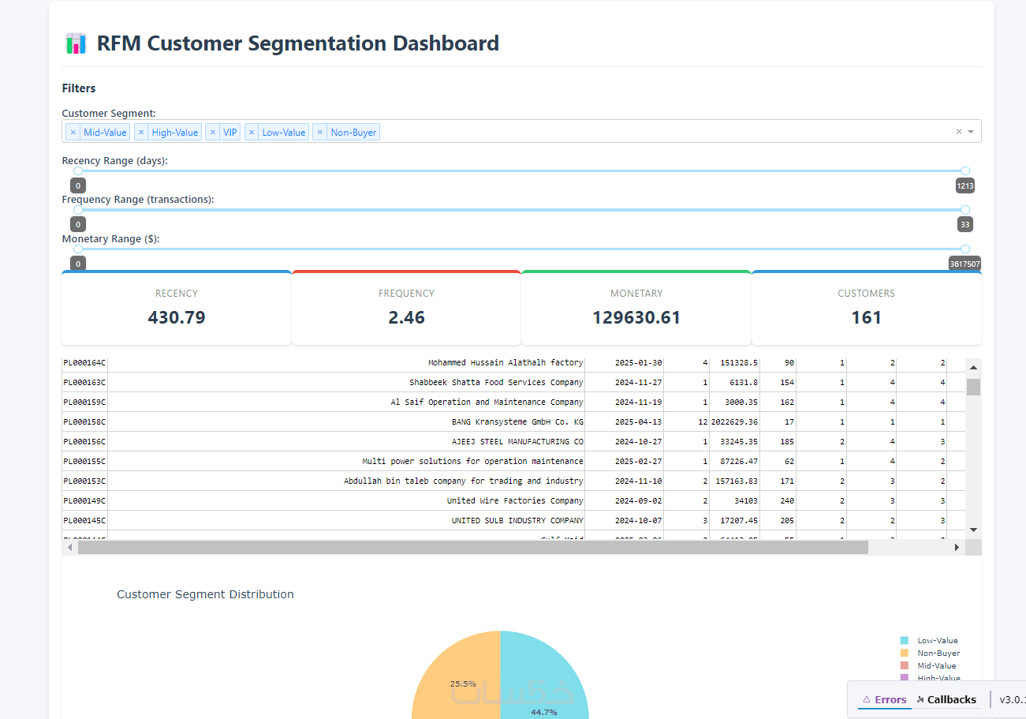1026x719 pixels.
Task: Remove the High-Value segment tag
Action: [140, 133]
